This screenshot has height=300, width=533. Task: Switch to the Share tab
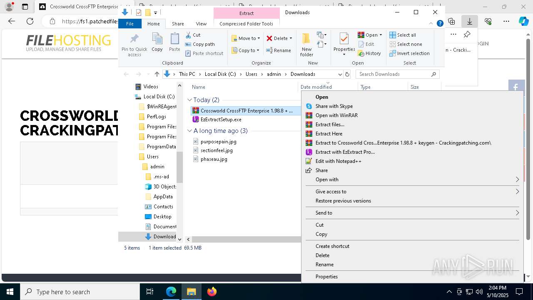[178, 24]
